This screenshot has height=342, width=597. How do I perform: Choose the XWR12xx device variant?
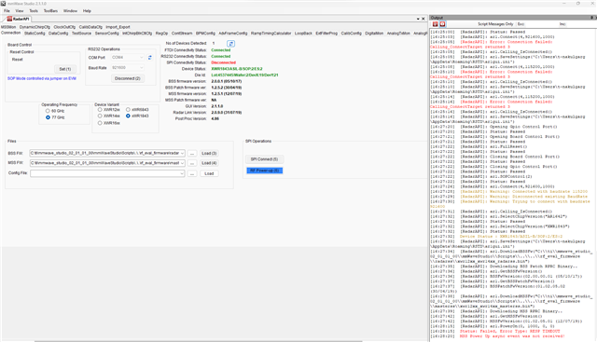(x=100, y=110)
